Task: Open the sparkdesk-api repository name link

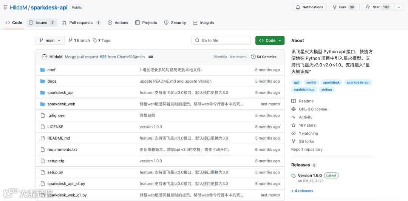Action: point(49,7)
